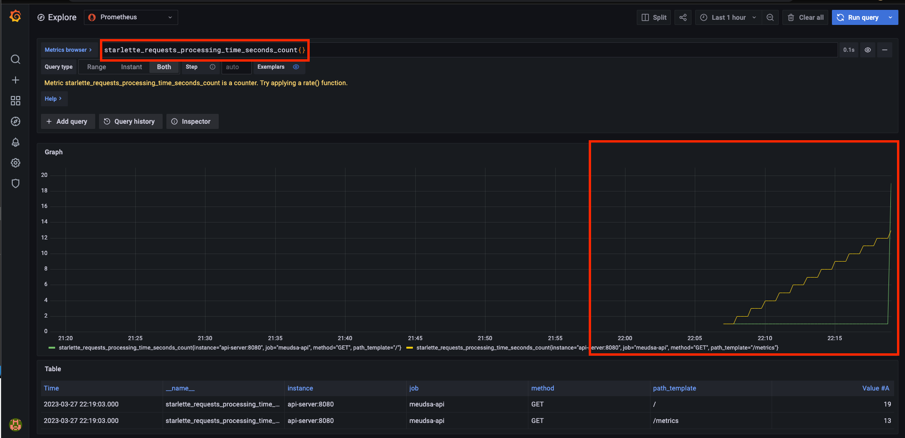The image size is (905, 438).
Task: Switch query type to Instant
Action: 132,67
